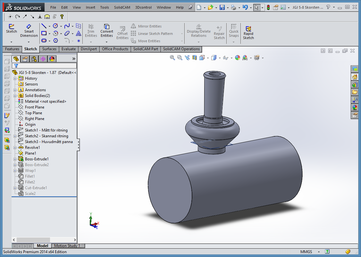Choose the Ellipse sketch tool

67,33
